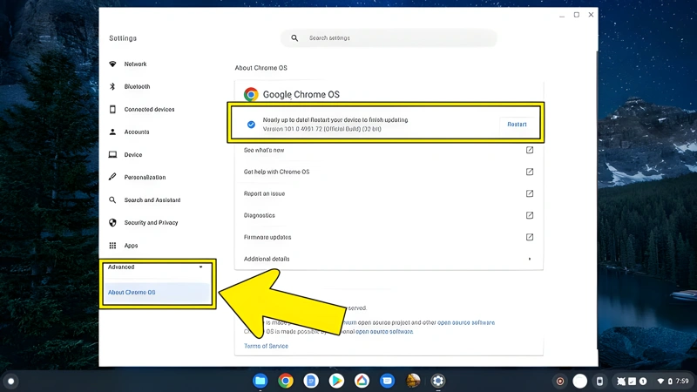Click the settings page scrollbar

click(598, 200)
